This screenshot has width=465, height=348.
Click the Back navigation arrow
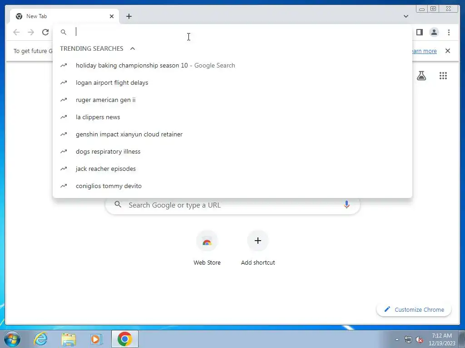[x=16, y=32]
